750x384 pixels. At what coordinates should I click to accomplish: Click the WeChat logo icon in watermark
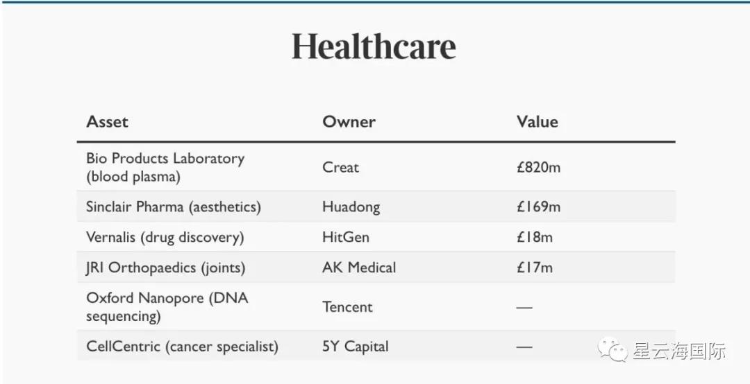[615, 350]
